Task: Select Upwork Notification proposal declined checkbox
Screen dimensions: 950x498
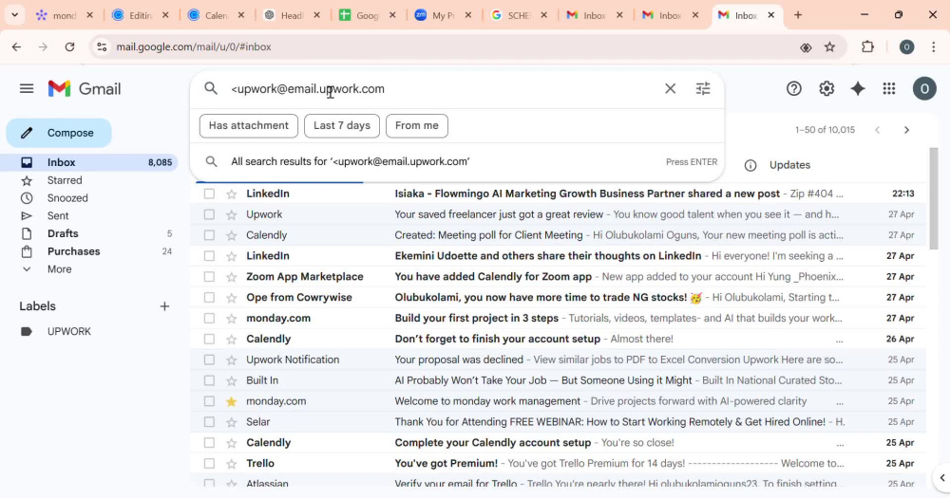Action: coord(209,360)
